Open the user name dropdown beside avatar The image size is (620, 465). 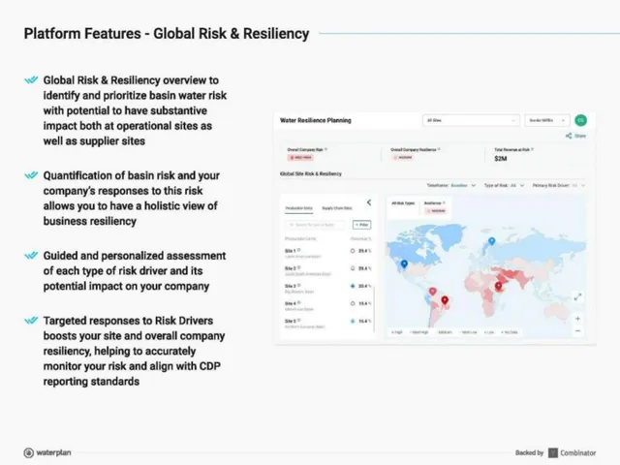[546, 120]
